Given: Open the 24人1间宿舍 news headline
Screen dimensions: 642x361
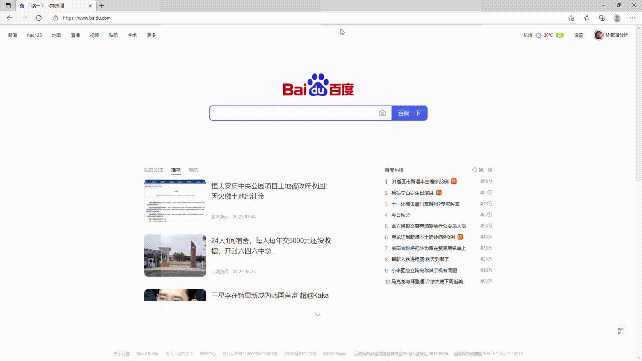Looking at the screenshot, I should [271, 246].
